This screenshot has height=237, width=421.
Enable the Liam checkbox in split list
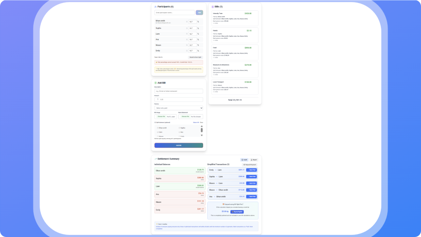[157, 132]
